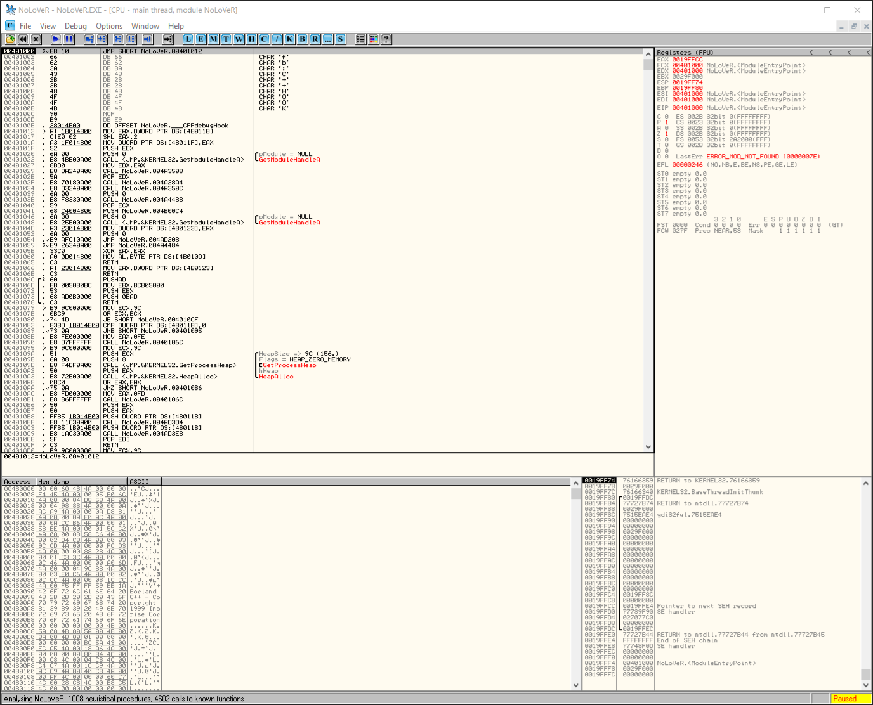Minimize the inner CPU MDI window
Viewport: 873px width, 705px height.
(842, 26)
